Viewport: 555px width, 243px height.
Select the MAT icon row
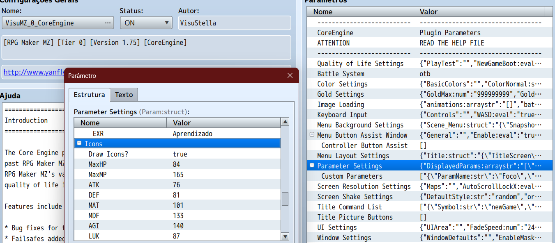[177, 205]
